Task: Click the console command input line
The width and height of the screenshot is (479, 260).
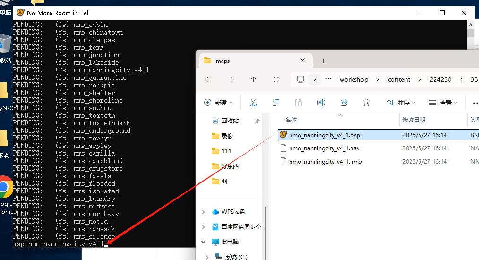Action: (x=60, y=244)
